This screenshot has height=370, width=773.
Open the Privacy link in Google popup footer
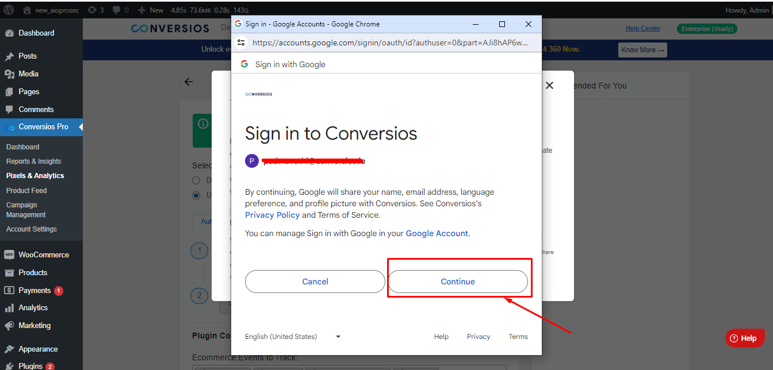point(479,337)
